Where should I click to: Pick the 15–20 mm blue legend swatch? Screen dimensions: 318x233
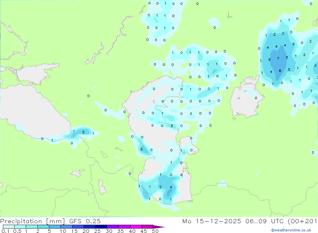[x=78, y=227]
